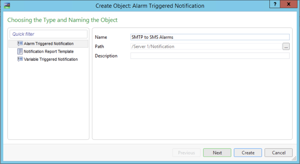Click the Path field showing /Server 1/Notification

[x=206, y=46]
